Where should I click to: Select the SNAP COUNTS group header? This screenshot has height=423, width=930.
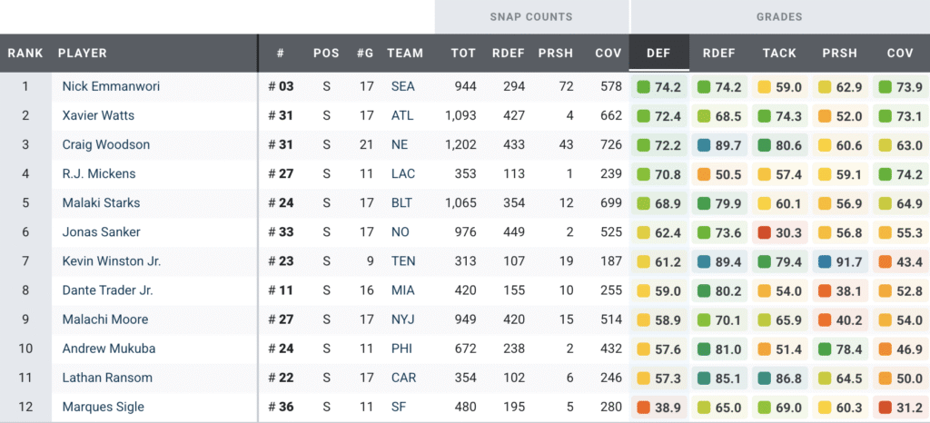pyautogui.click(x=531, y=16)
